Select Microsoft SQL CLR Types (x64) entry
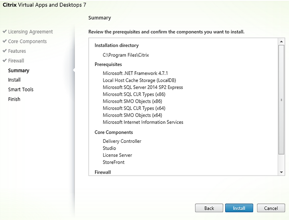Screen dimensions: 289x220 [x=134, y=108]
